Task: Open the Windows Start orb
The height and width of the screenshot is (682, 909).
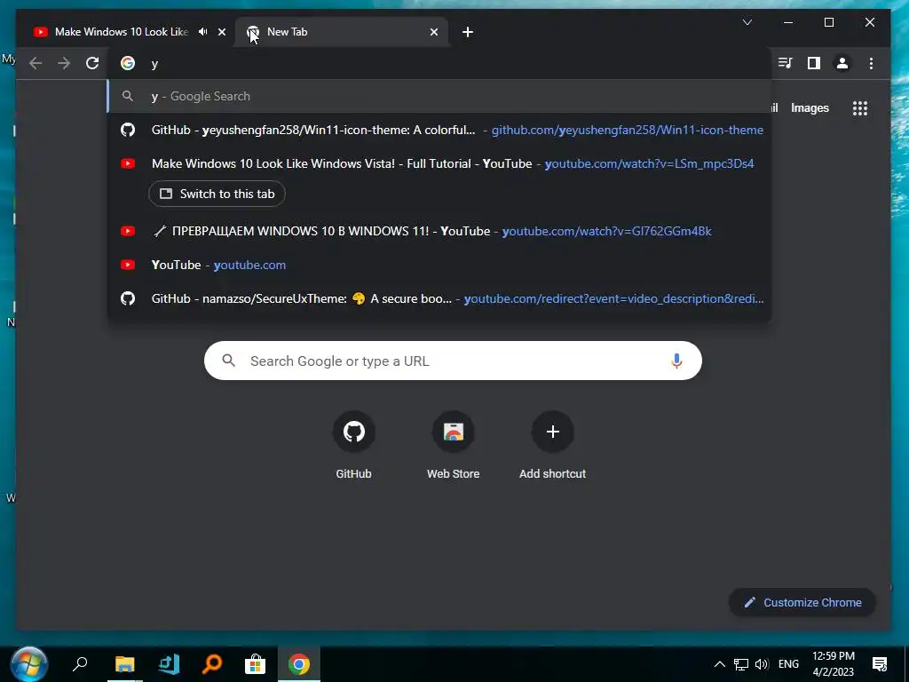Action: pyautogui.click(x=29, y=664)
